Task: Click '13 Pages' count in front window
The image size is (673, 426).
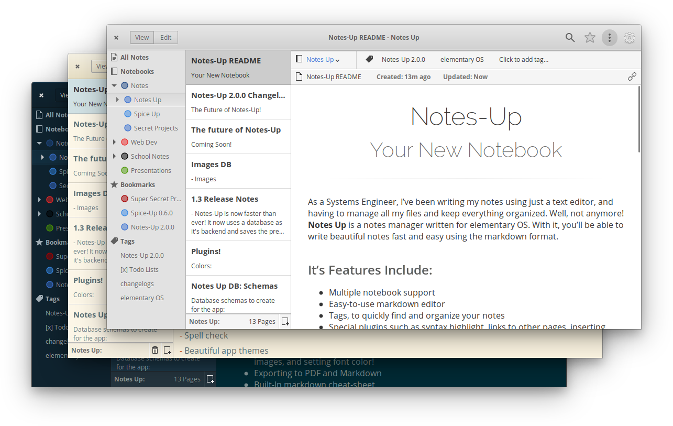Action: (262, 322)
